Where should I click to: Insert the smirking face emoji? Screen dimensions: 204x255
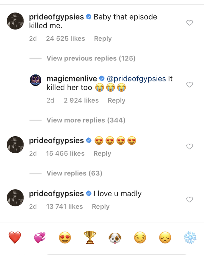pyautogui.click(x=140, y=238)
